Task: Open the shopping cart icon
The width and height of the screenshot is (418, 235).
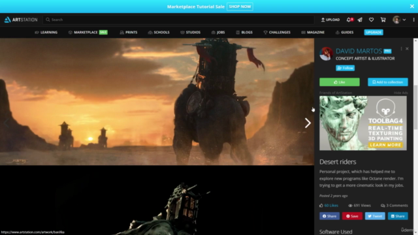Action: click(383, 20)
